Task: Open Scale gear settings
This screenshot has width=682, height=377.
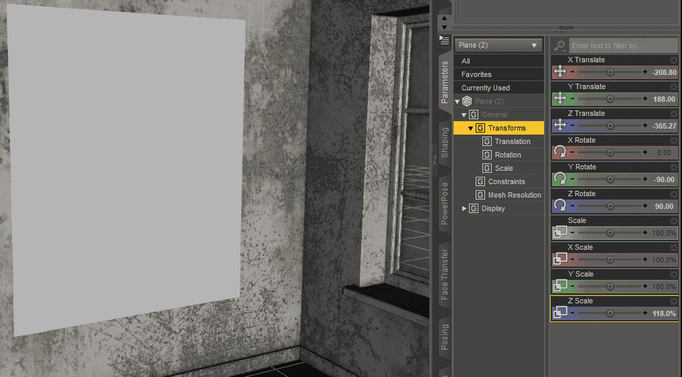Action: pyautogui.click(x=674, y=221)
